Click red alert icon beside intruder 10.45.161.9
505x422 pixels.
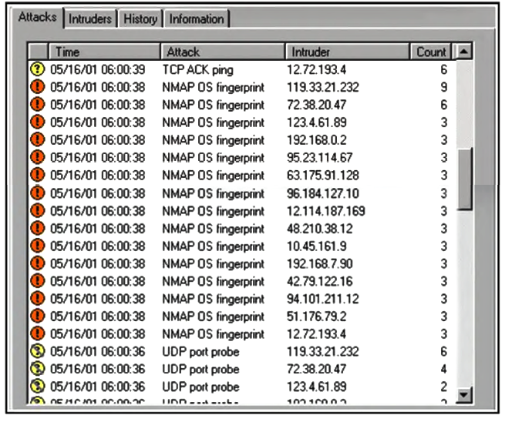click(x=37, y=246)
